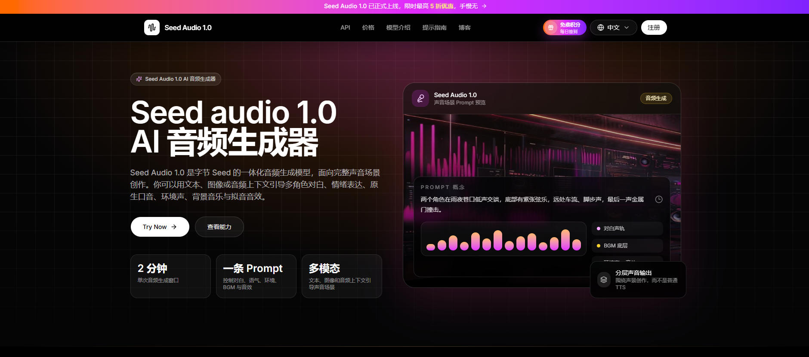Click the 一条 Prompt feature card

(256, 276)
